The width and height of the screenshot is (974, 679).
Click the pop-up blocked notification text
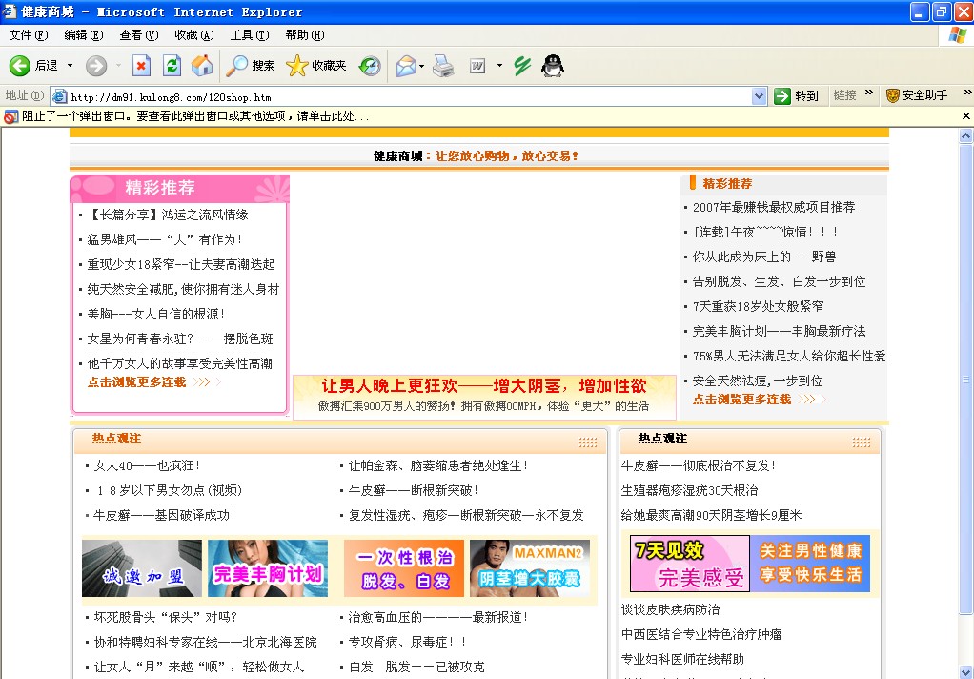tap(195, 116)
